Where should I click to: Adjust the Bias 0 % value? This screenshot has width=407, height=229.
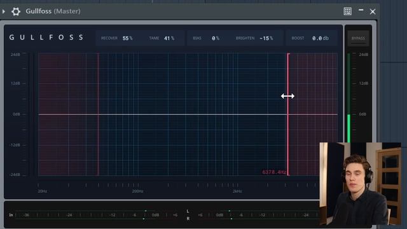216,38
